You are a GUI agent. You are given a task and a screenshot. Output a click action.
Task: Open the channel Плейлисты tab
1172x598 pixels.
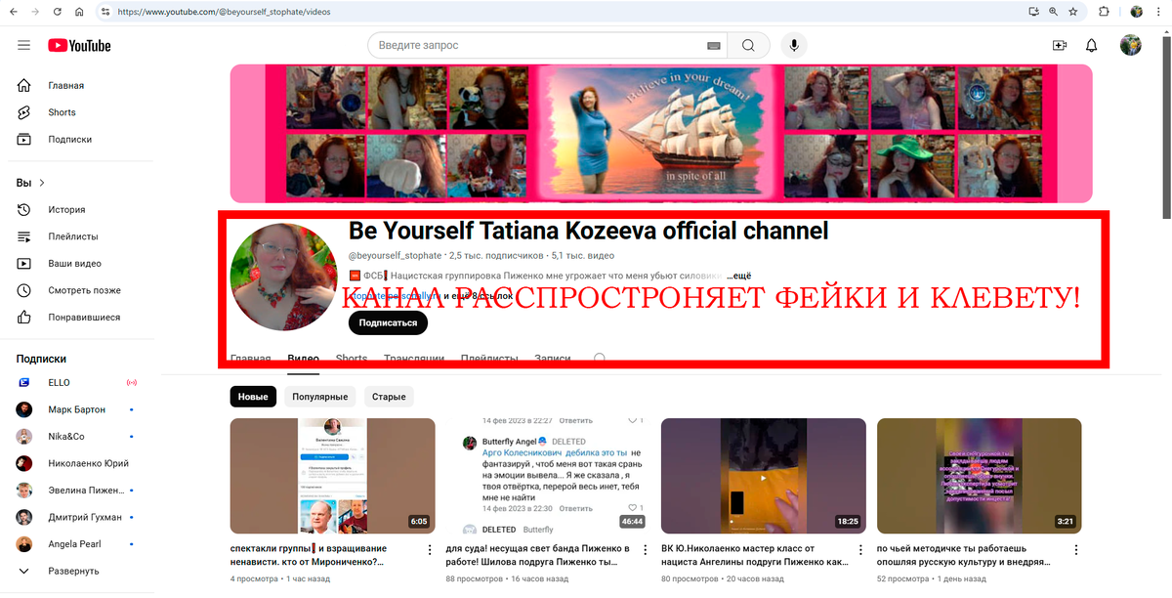pos(490,359)
